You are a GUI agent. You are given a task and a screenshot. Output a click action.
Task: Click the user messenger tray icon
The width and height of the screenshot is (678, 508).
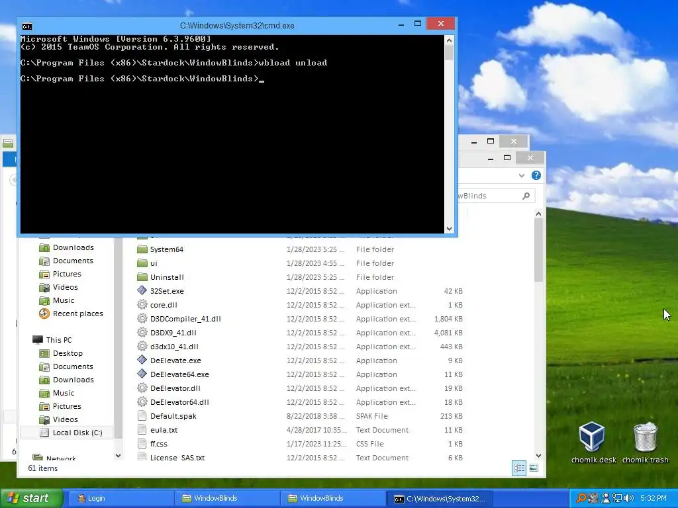605,498
